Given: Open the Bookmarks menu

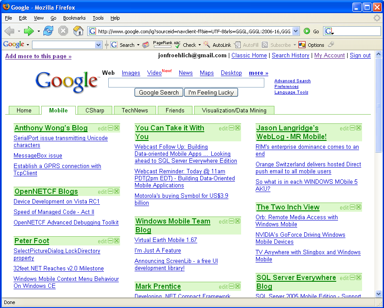Looking at the screenshot, I should tap(74, 18).
